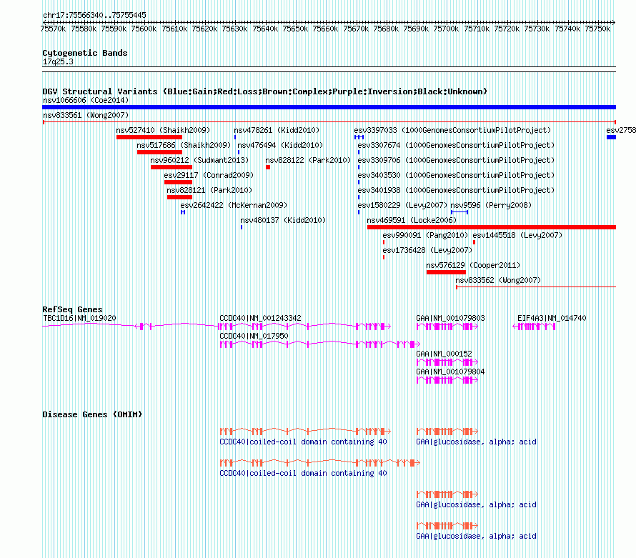This screenshot has width=636, height=558.
Task: Click the Cytogenetic Bands track heading
Action: [x=85, y=53]
